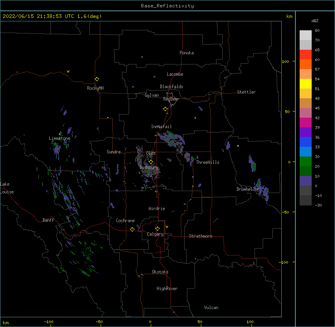Click the Didsbury label
The image size is (335, 327).
(149, 167)
